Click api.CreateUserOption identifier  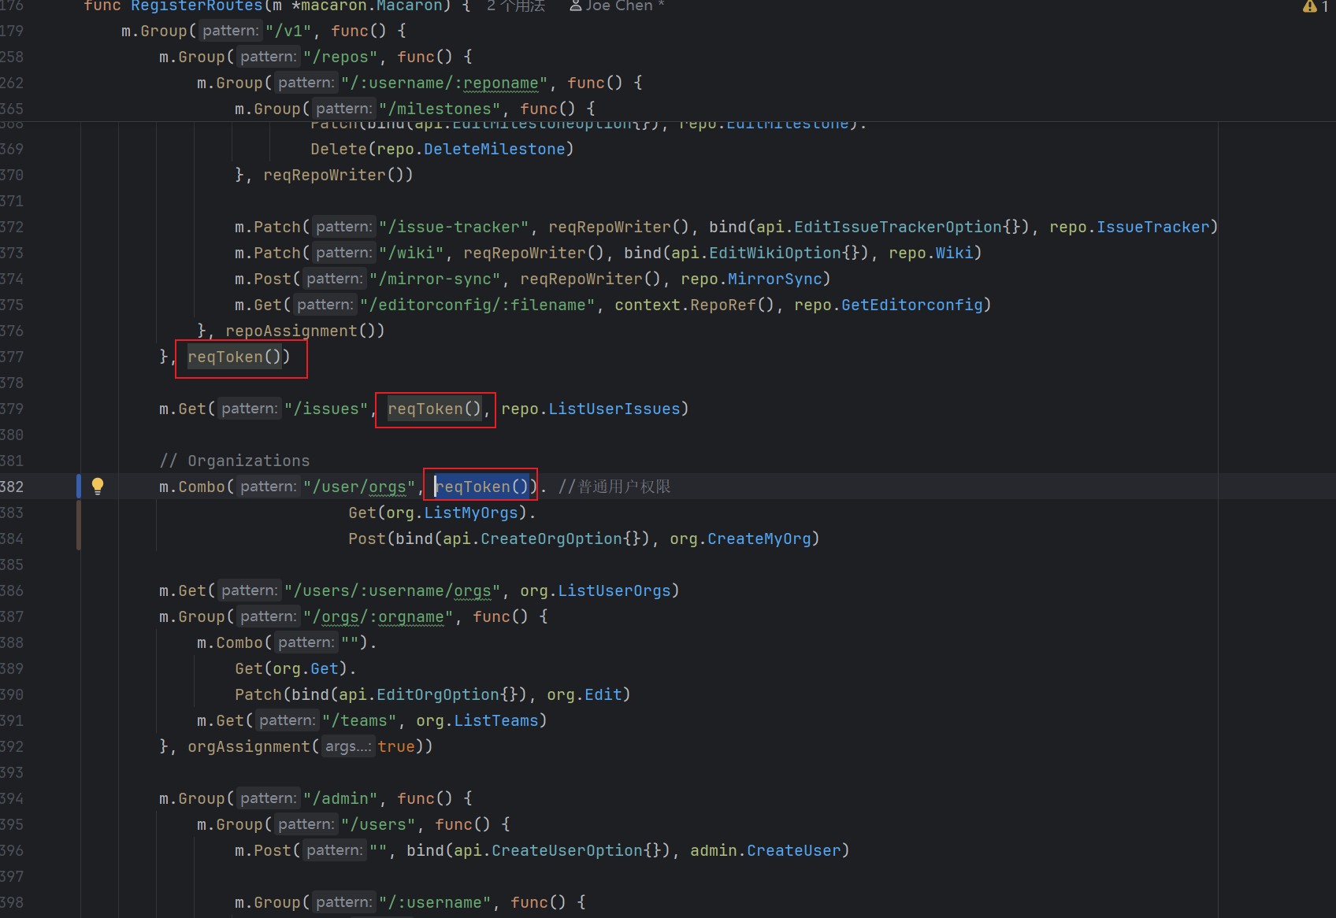tap(548, 850)
